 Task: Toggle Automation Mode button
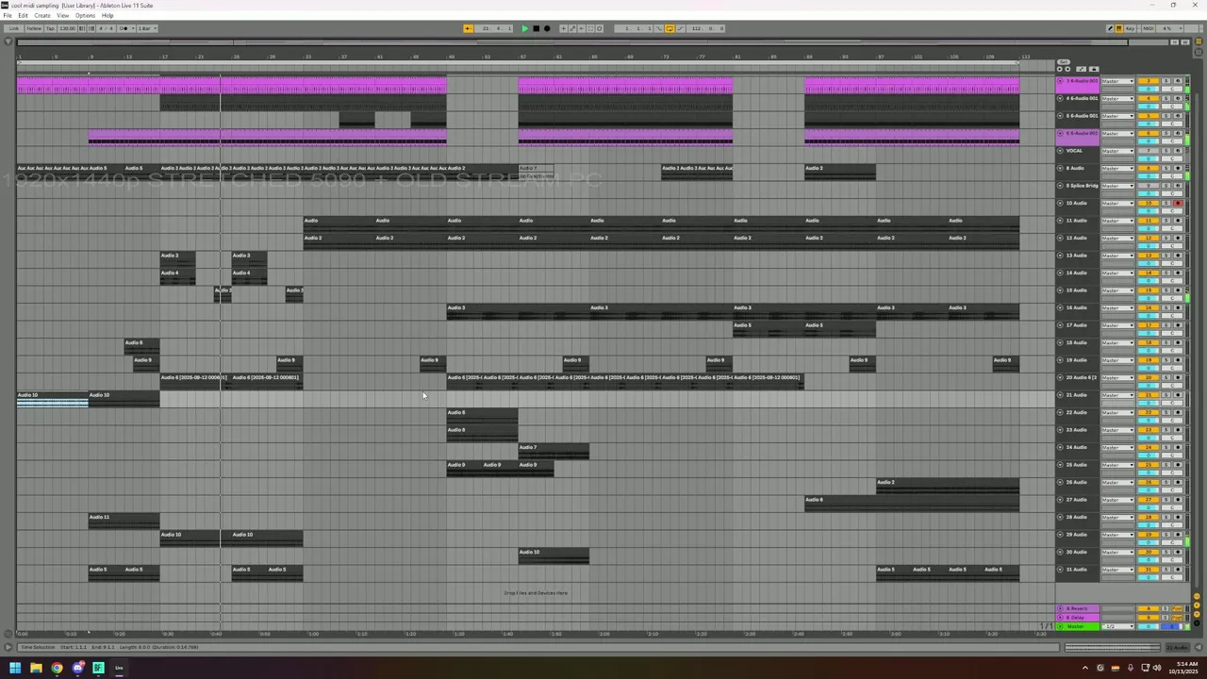click(1081, 69)
